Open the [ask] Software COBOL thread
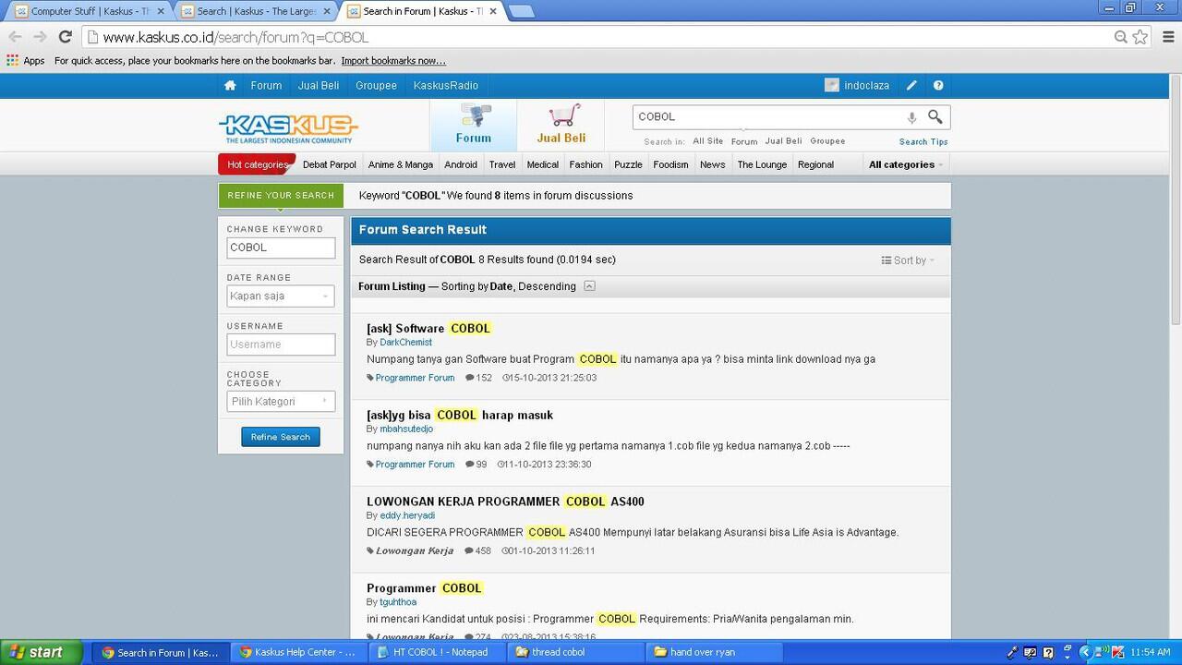This screenshot has width=1182, height=665. [x=429, y=328]
